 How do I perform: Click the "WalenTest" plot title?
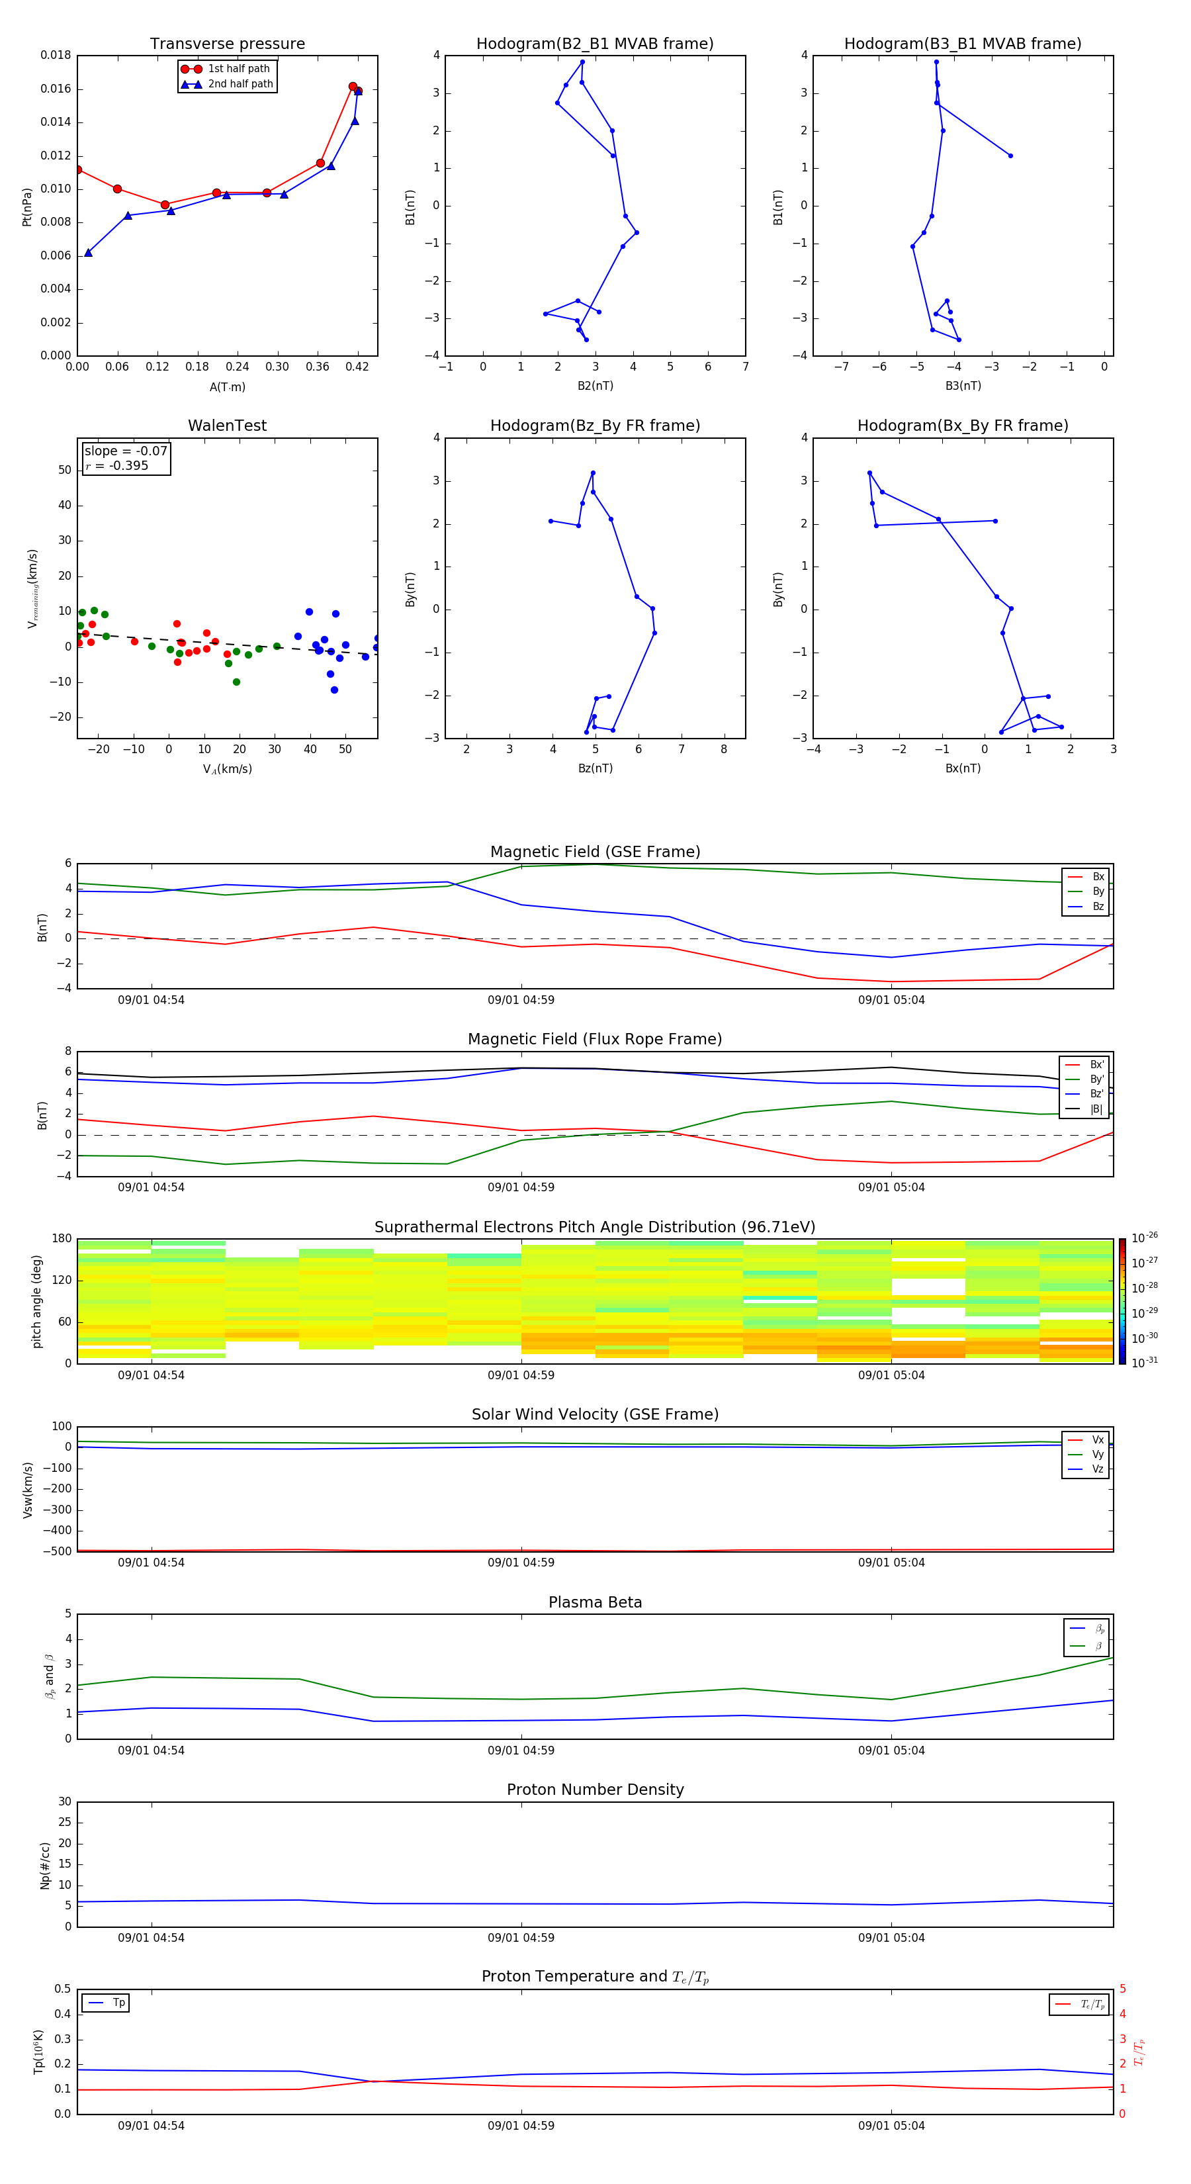pyautogui.click(x=227, y=426)
